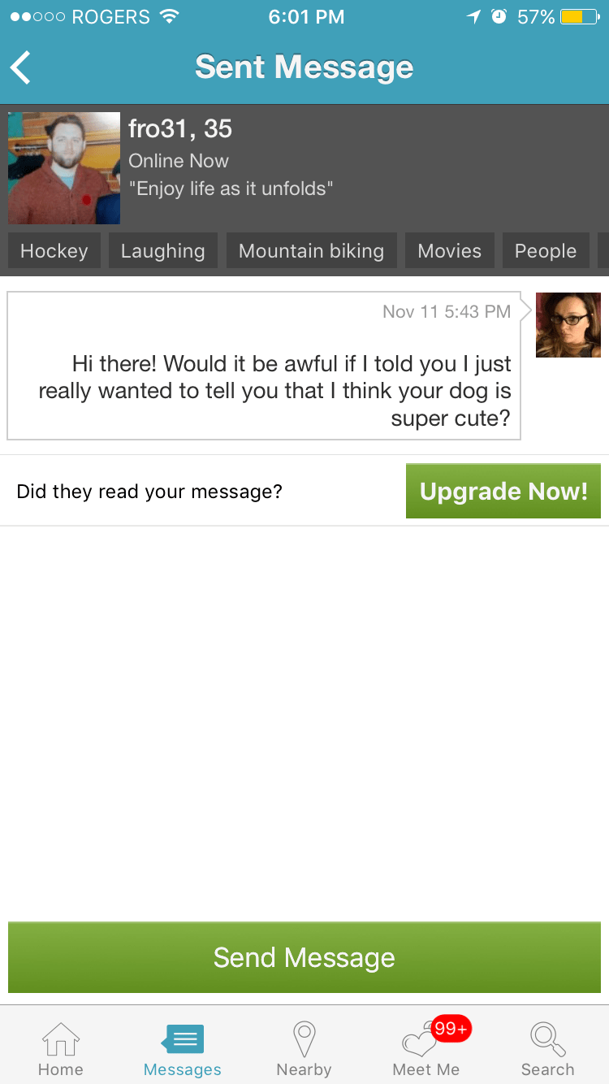Open the Search magnifier tab
Viewport: 609px width, 1084px height.
click(x=547, y=1049)
